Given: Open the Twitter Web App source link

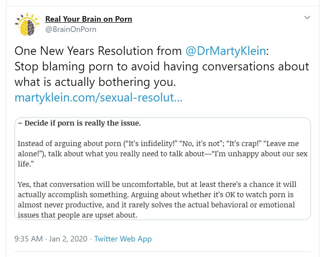Looking at the screenshot, I should pos(123,239).
